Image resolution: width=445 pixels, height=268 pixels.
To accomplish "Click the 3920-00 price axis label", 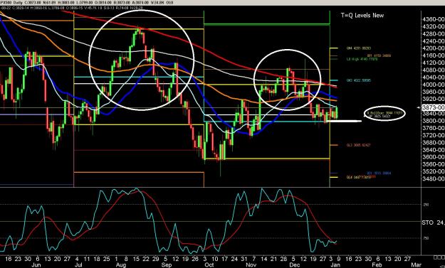I will tap(433, 99).
